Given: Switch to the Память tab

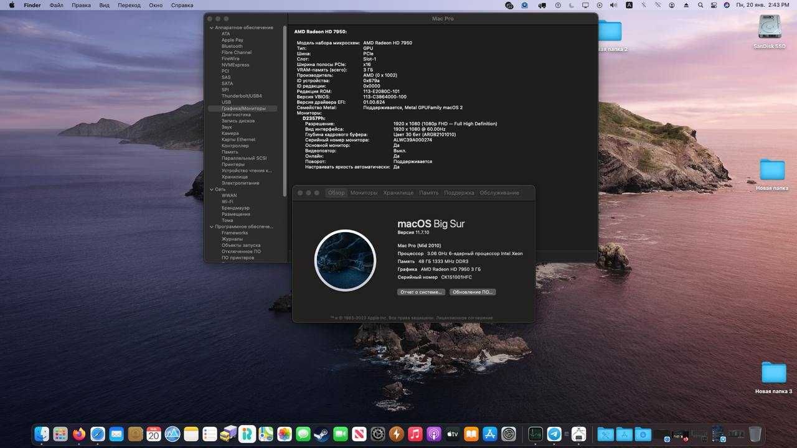Looking at the screenshot, I should [x=428, y=193].
